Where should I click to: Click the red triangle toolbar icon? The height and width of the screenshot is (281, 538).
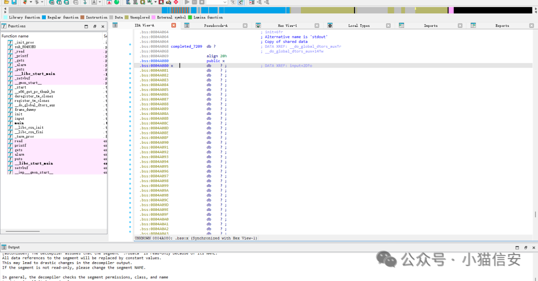[109, 2]
